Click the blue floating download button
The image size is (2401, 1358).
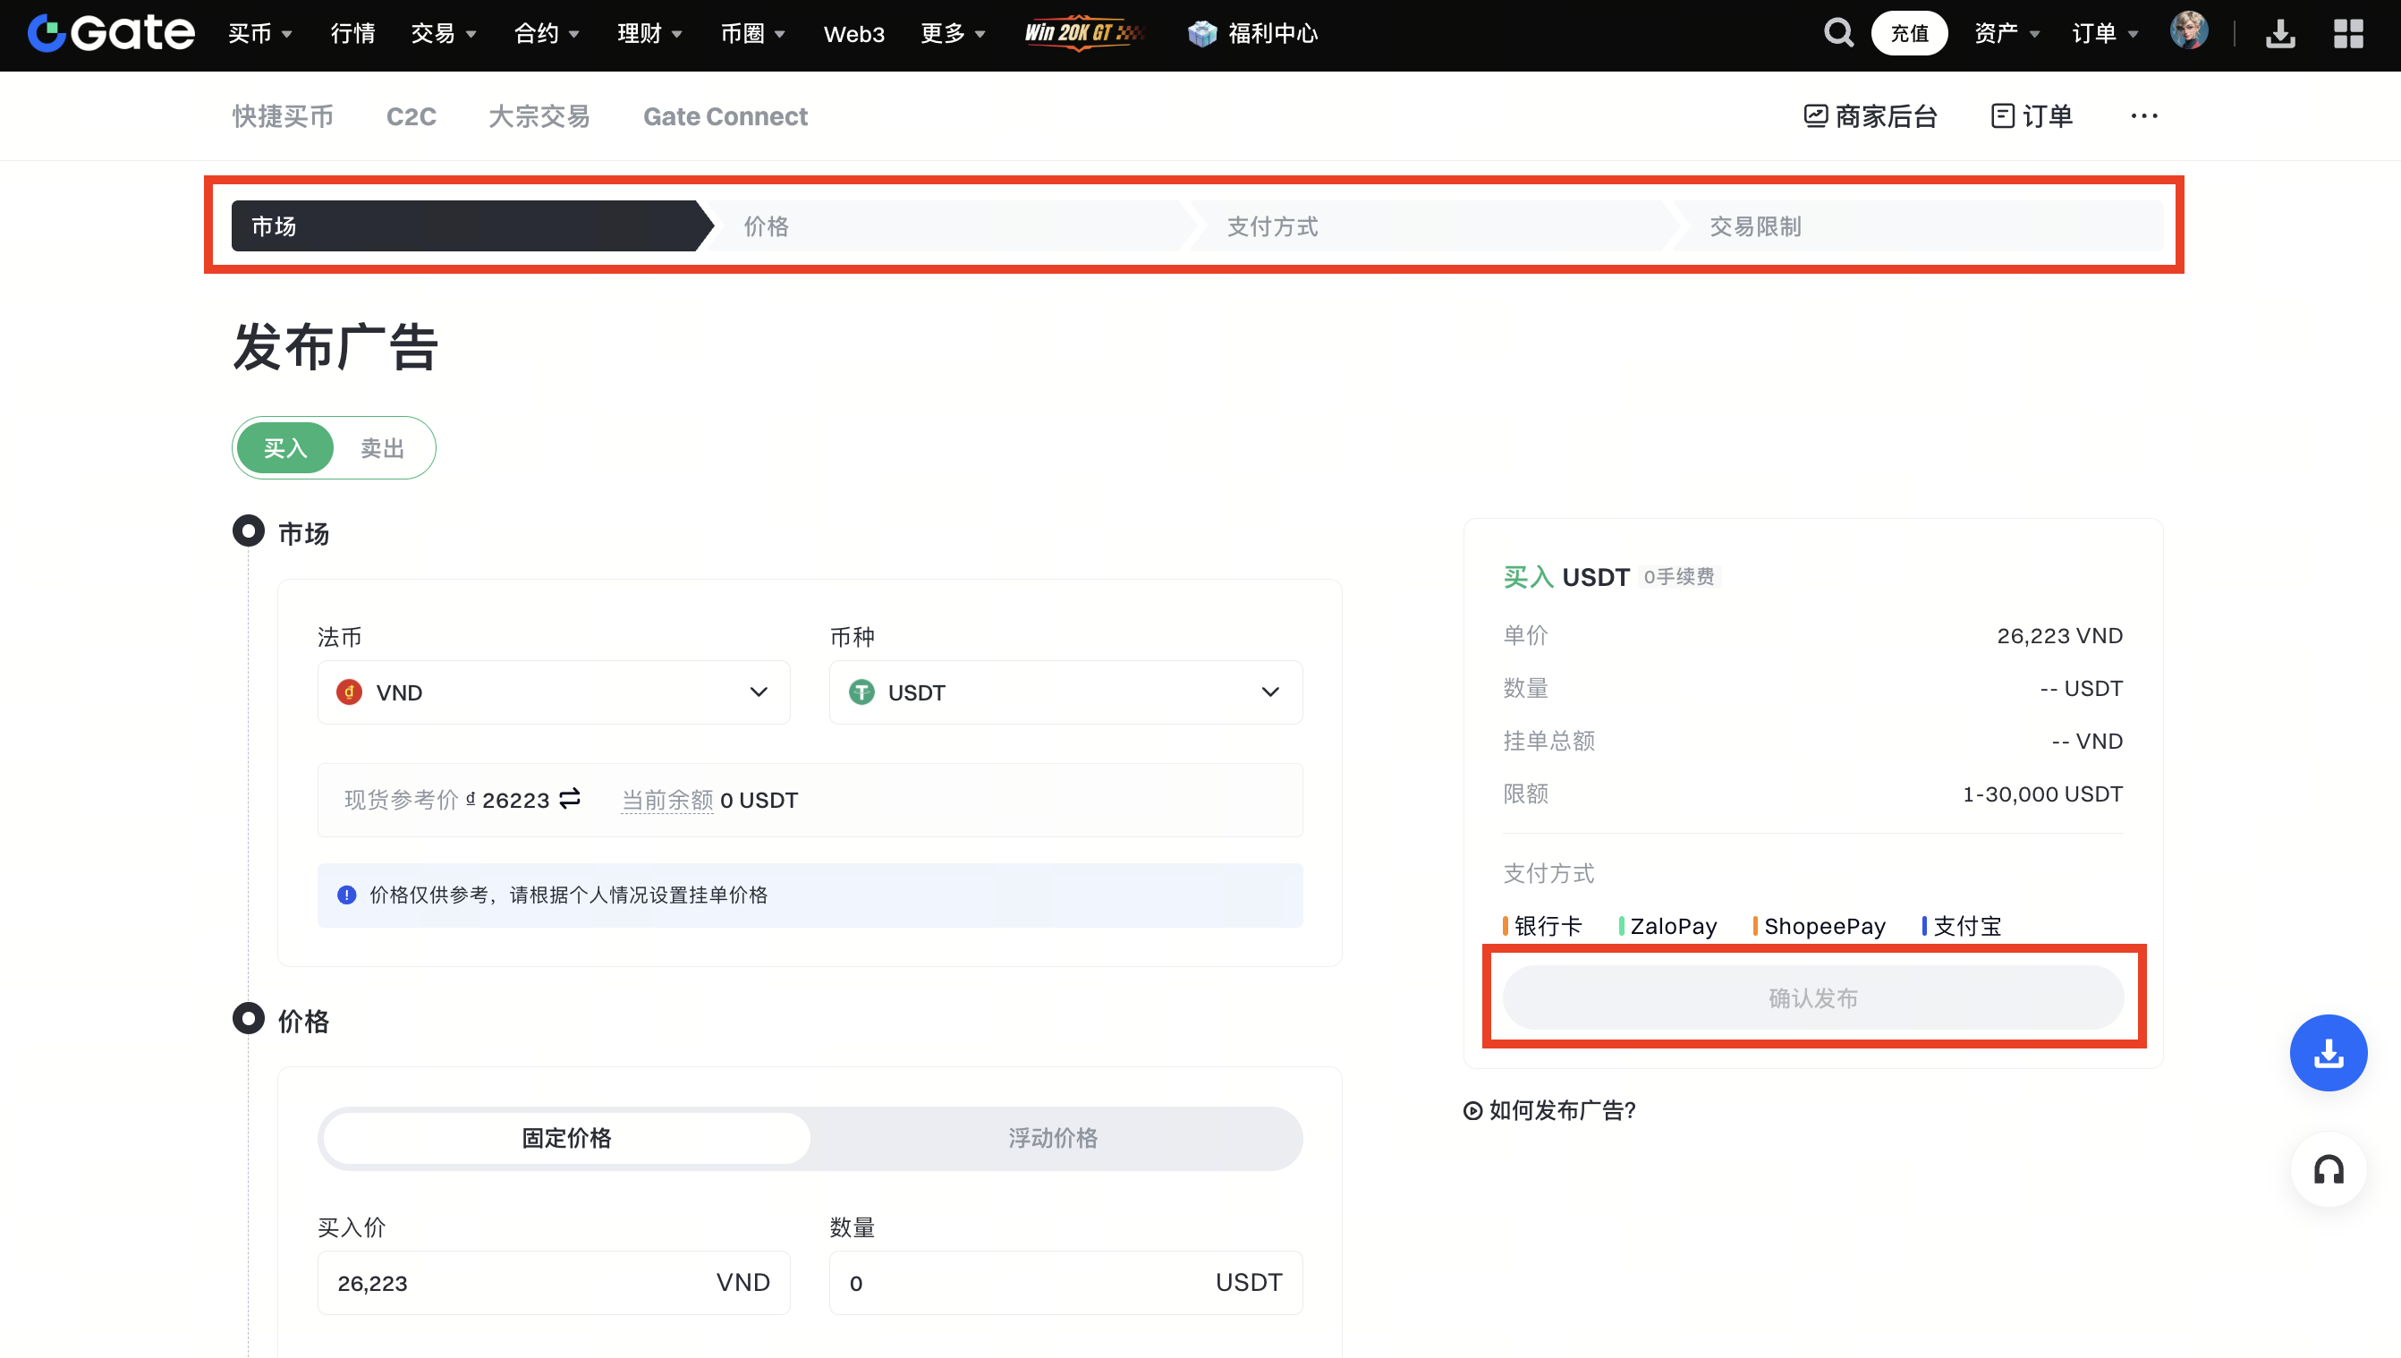click(2328, 1053)
